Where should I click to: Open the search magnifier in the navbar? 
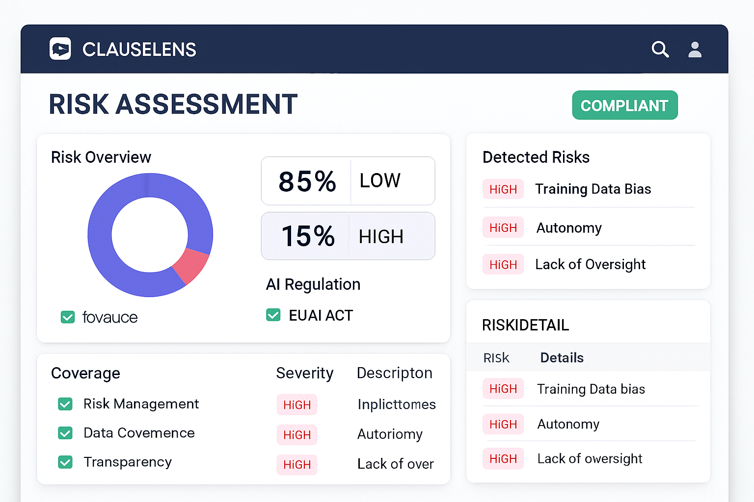pos(660,49)
